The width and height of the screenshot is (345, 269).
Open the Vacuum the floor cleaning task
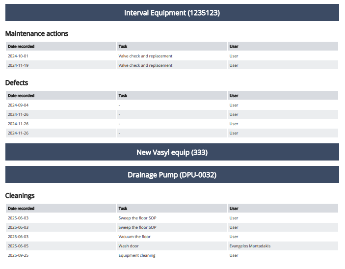[134, 237]
